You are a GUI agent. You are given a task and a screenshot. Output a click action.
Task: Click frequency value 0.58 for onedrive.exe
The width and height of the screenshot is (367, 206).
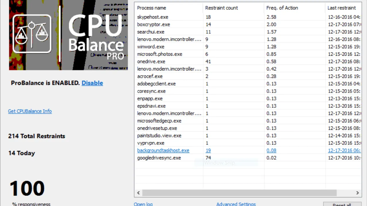[x=271, y=62]
